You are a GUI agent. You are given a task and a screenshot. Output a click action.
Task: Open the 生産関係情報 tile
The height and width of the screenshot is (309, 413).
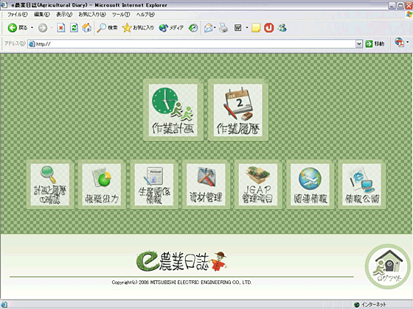tap(154, 185)
